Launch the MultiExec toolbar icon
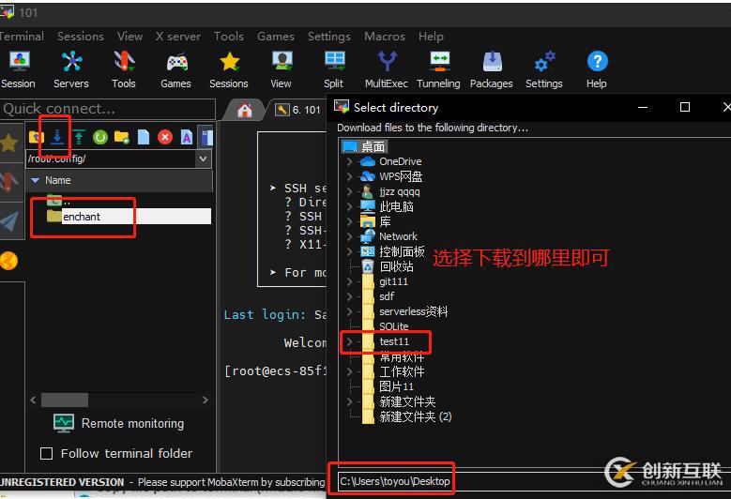The width and height of the screenshot is (731, 499). tap(387, 70)
